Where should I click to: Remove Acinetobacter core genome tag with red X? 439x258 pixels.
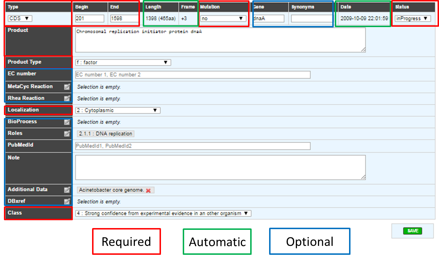(x=148, y=190)
